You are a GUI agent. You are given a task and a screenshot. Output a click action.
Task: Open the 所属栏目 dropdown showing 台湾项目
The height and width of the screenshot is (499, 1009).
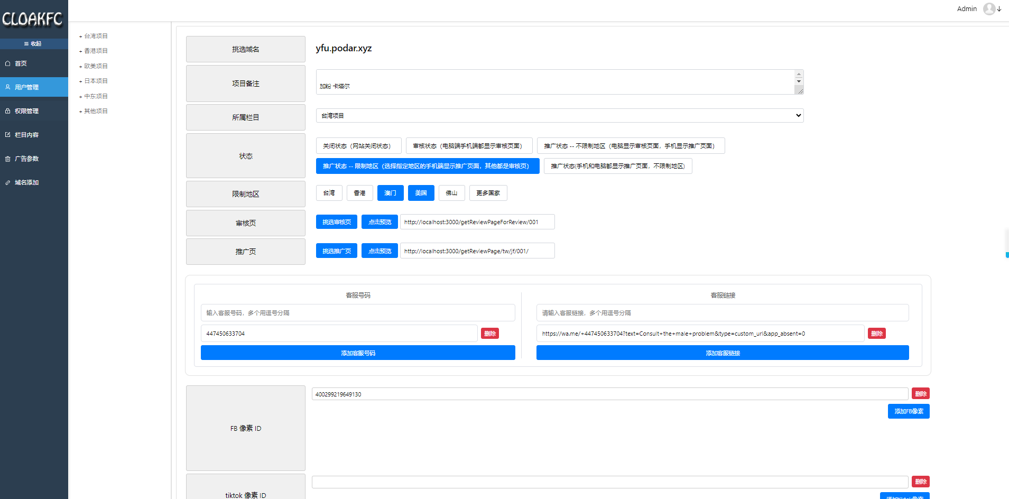[x=559, y=116]
